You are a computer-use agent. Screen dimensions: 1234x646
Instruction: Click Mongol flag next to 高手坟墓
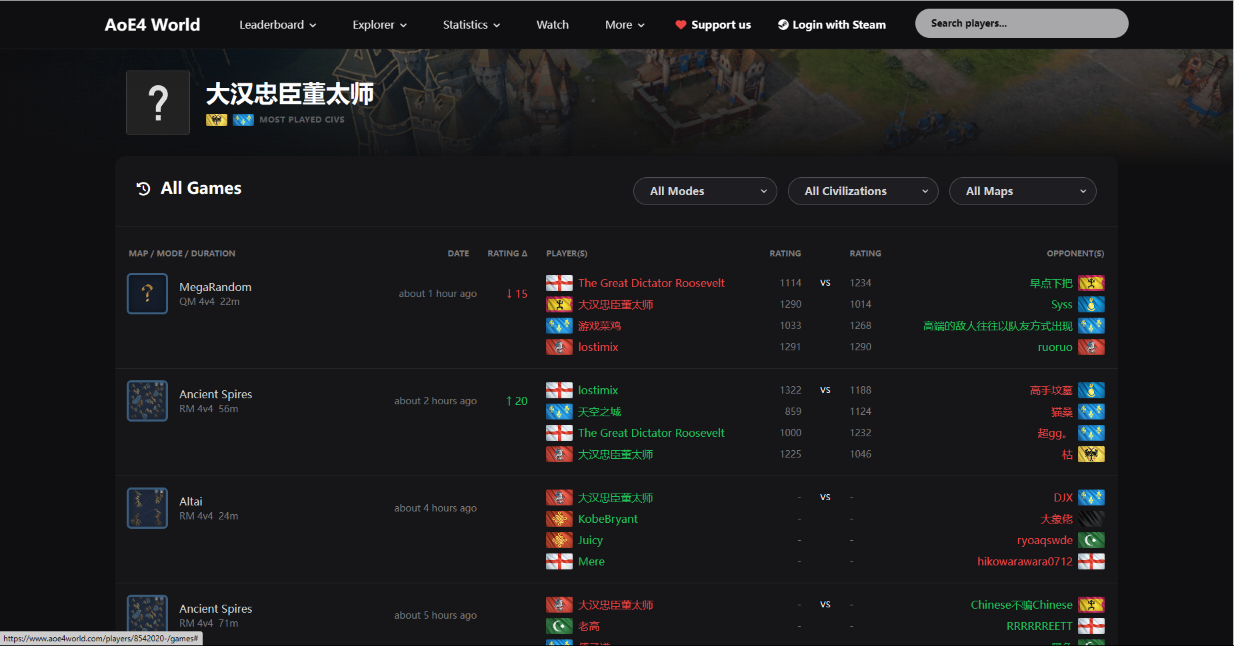1091,390
